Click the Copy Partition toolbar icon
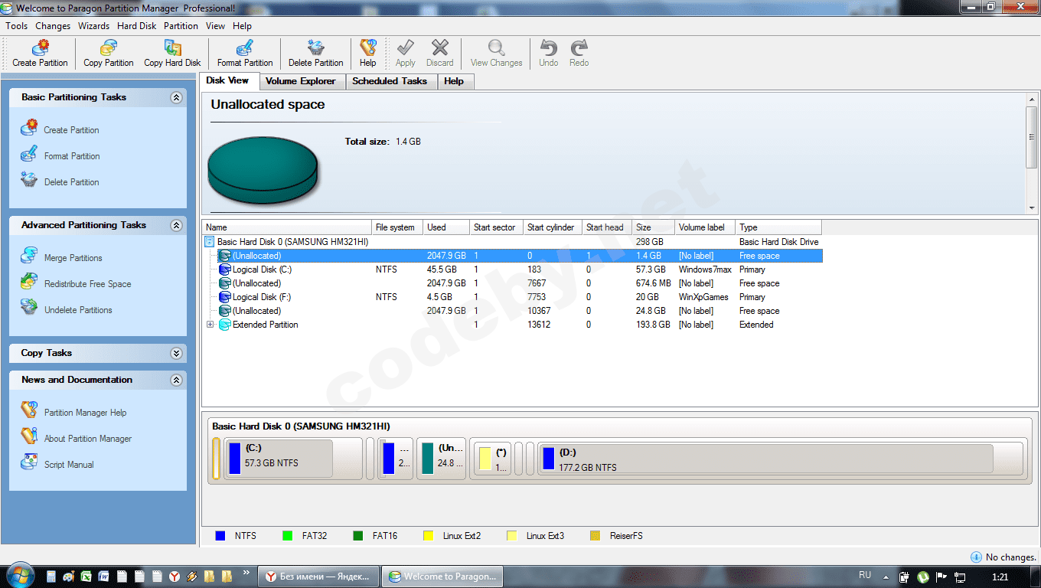Screen dimensions: 1041x588 click(x=108, y=48)
